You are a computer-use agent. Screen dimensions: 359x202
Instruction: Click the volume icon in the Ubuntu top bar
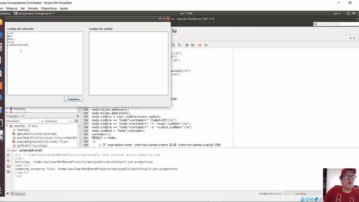pos(354,13)
